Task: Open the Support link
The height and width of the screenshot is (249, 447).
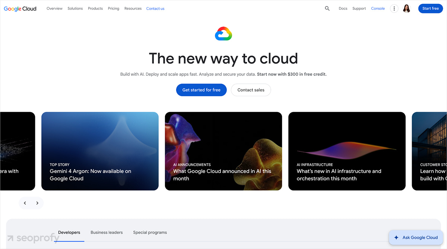Action: click(x=359, y=9)
